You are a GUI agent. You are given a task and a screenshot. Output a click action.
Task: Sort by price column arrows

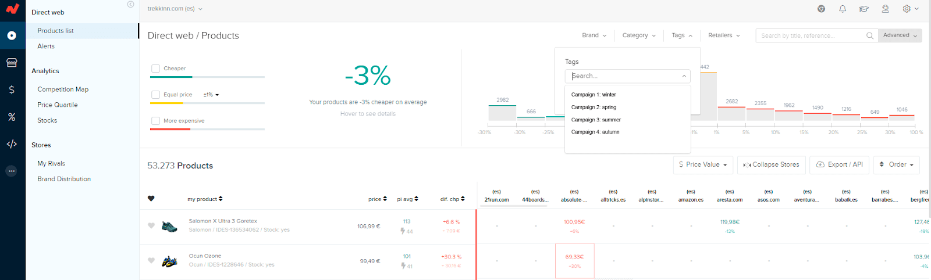385,199
